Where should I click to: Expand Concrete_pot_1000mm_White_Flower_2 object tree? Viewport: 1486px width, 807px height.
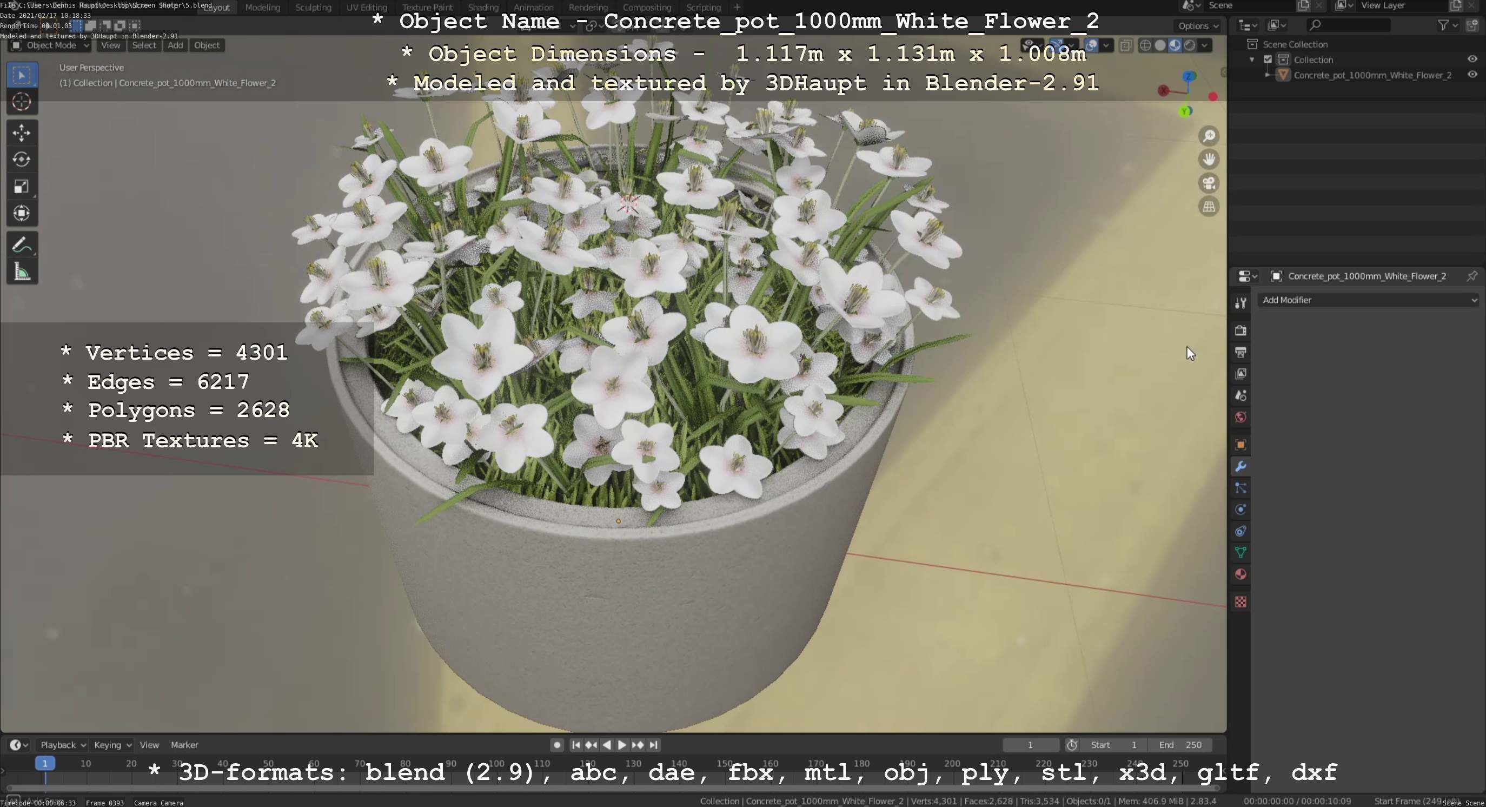[x=1267, y=75]
